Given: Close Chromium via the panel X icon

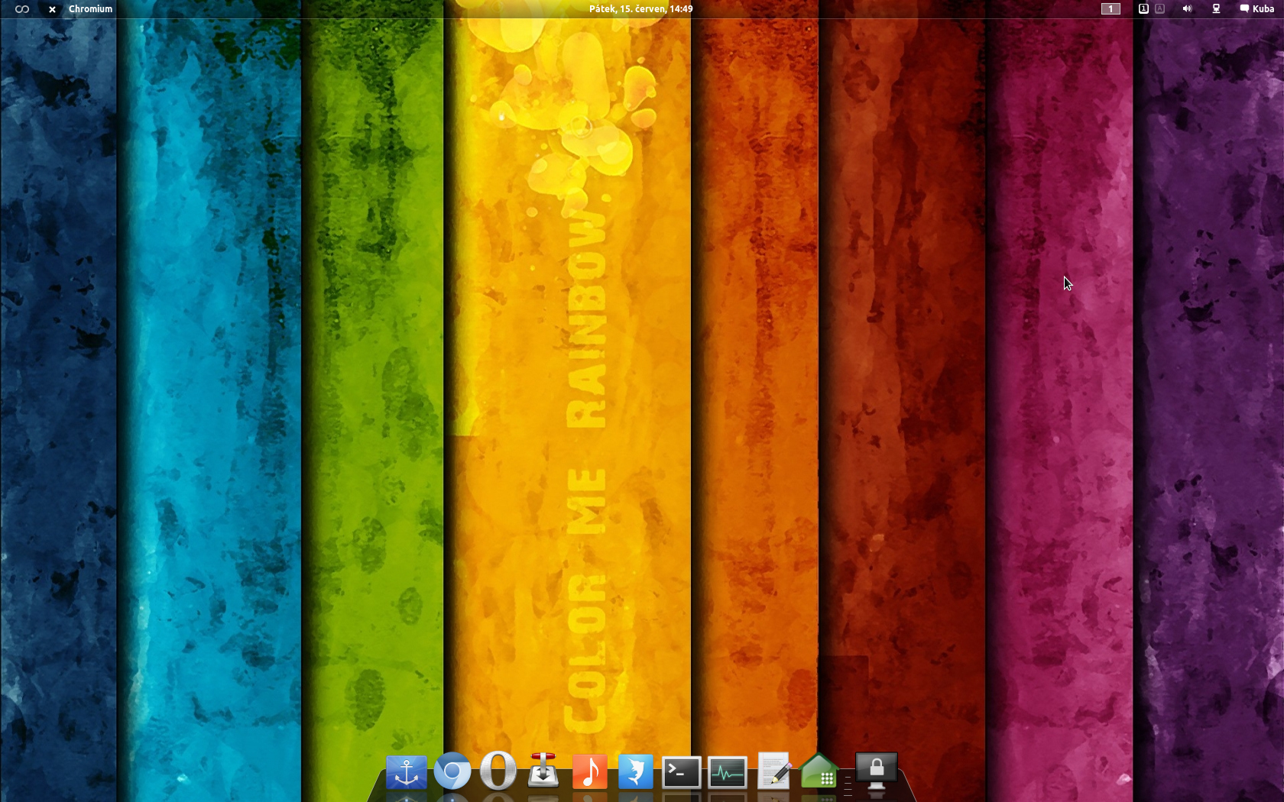Looking at the screenshot, I should tap(52, 9).
